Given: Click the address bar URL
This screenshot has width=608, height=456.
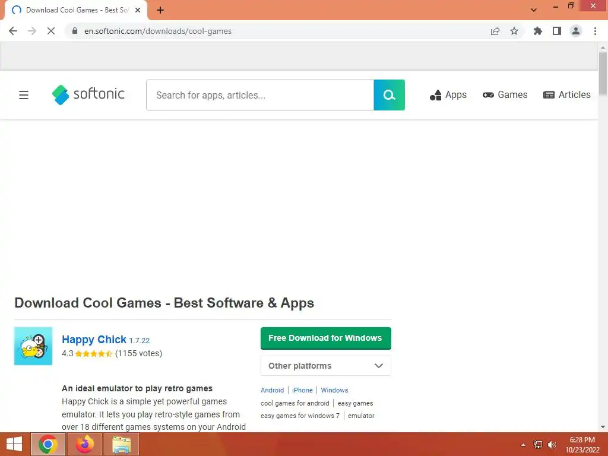Looking at the screenshot, I should (158, 31).
